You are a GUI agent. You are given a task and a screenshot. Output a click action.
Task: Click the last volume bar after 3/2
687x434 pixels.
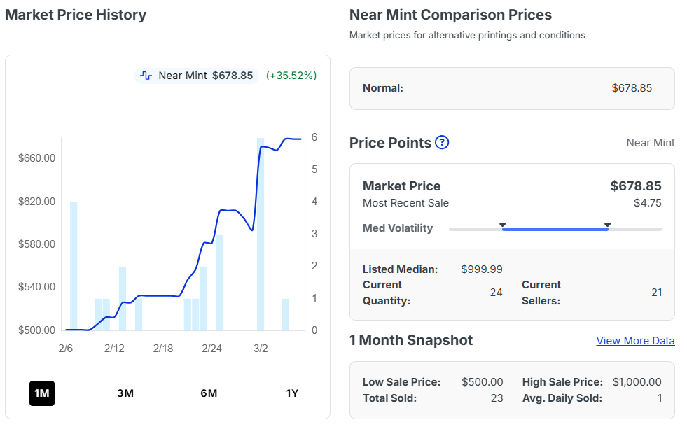285,314
